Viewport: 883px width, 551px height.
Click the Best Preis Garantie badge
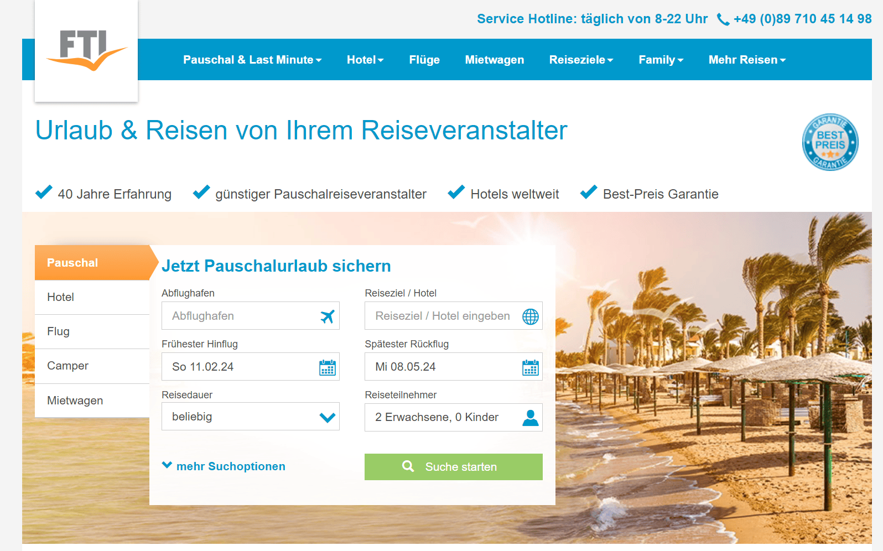pyautogui.click(x=830, y=142)
